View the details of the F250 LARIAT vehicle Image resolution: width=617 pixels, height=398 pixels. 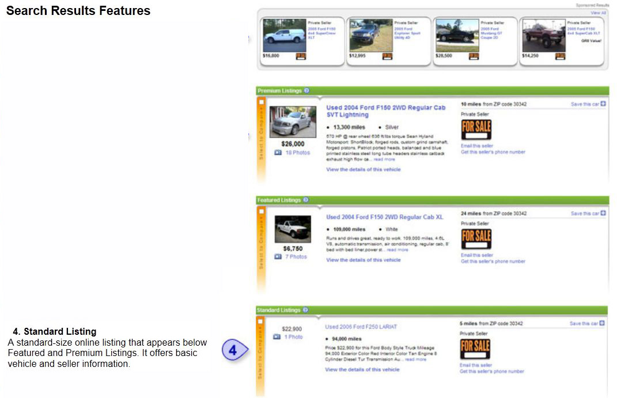tap(362, 369)
